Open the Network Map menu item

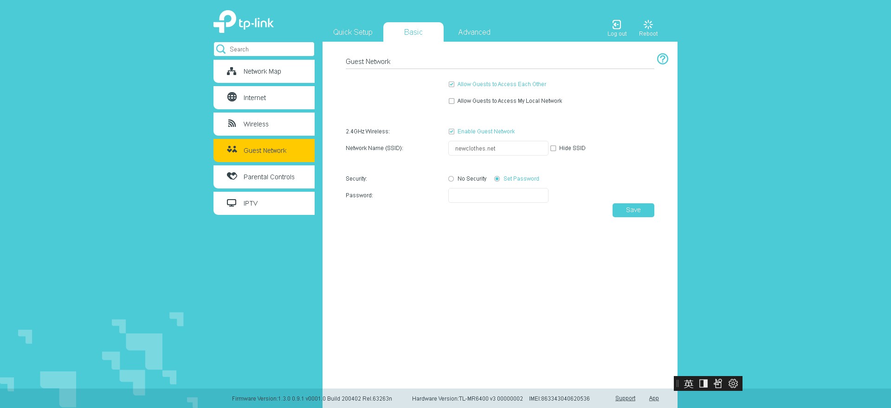(x=264, y=71)
